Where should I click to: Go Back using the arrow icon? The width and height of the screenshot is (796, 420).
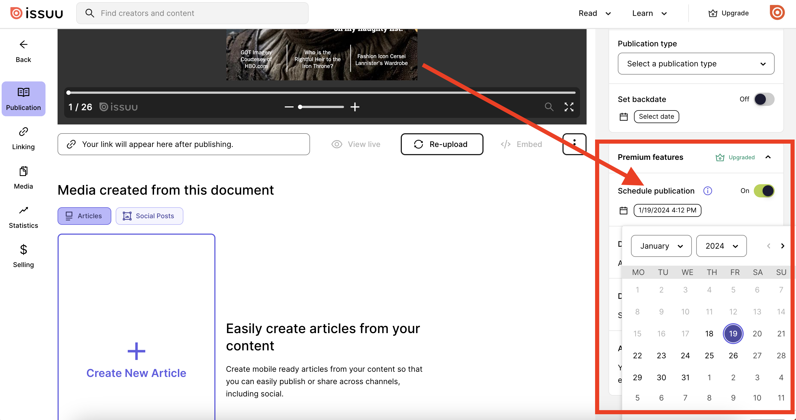[24, 44]
